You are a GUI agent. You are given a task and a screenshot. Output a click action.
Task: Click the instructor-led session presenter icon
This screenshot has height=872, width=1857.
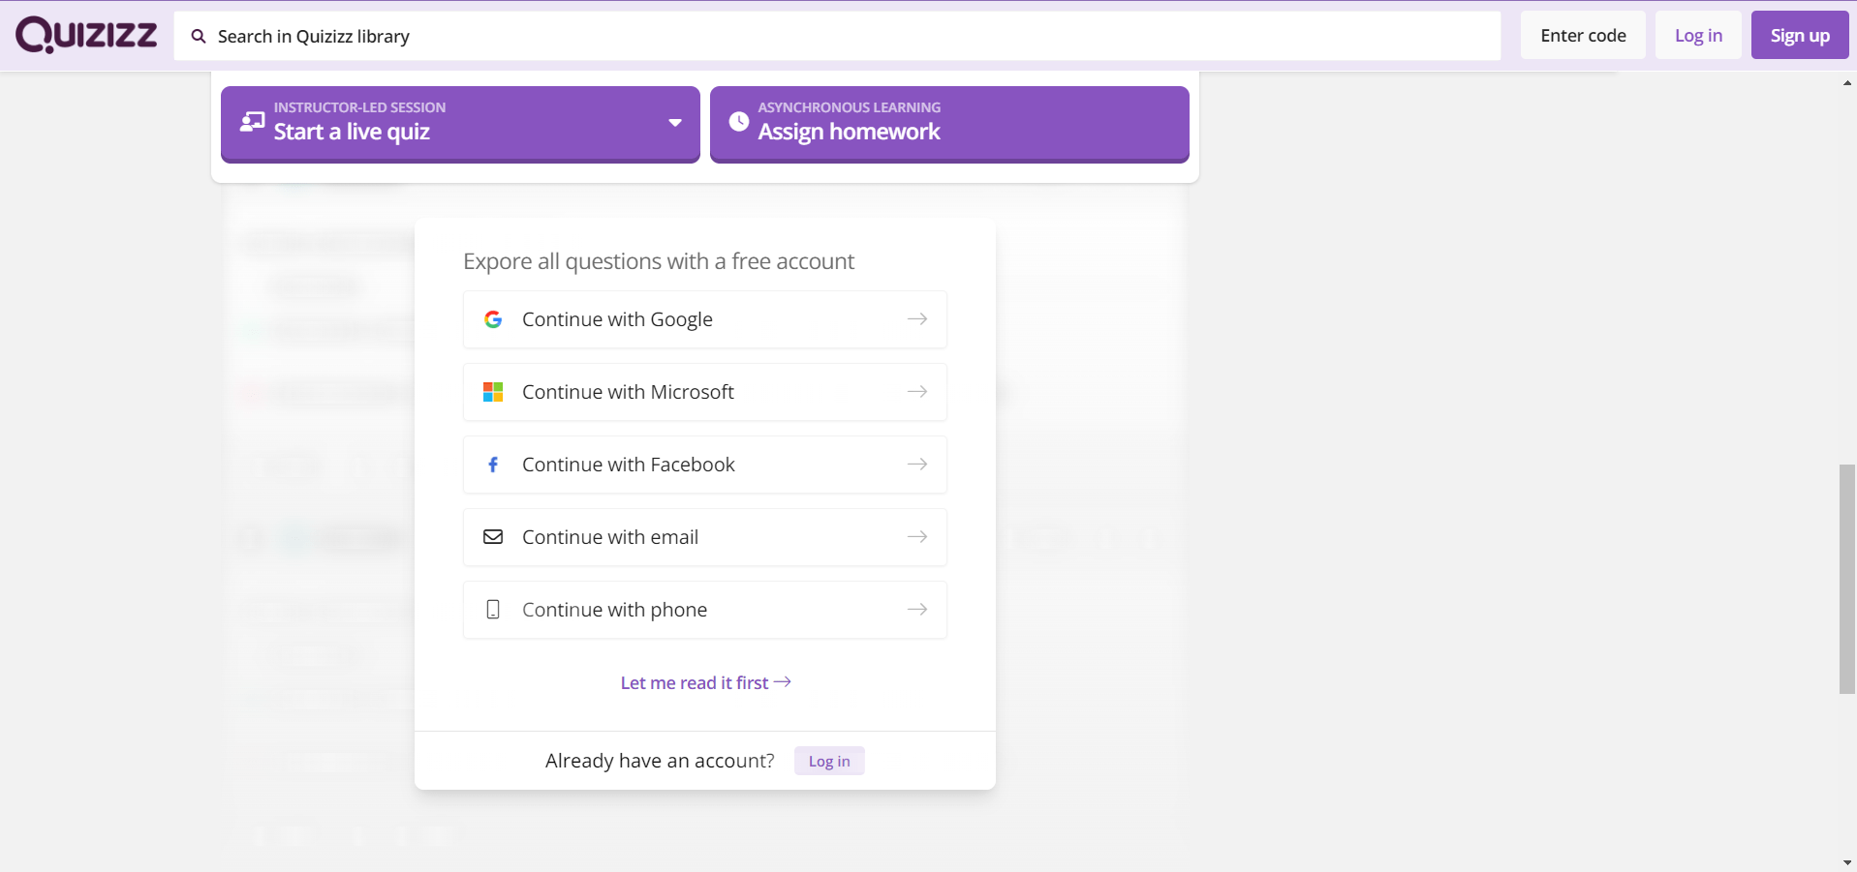click(252, 122)
